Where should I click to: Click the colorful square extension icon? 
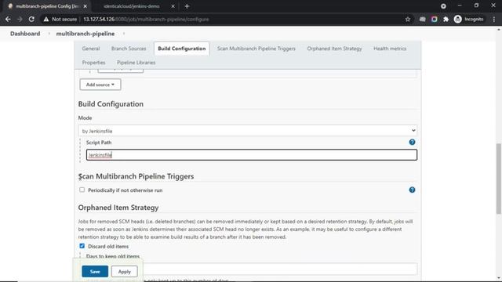(x=434, y=19)
